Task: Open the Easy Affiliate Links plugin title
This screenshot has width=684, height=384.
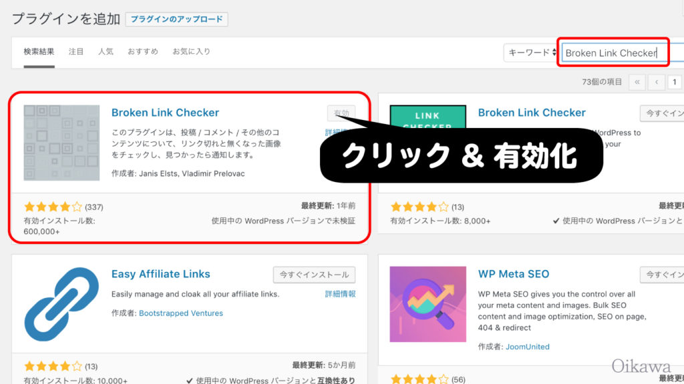Action: (x=160, y=274)
